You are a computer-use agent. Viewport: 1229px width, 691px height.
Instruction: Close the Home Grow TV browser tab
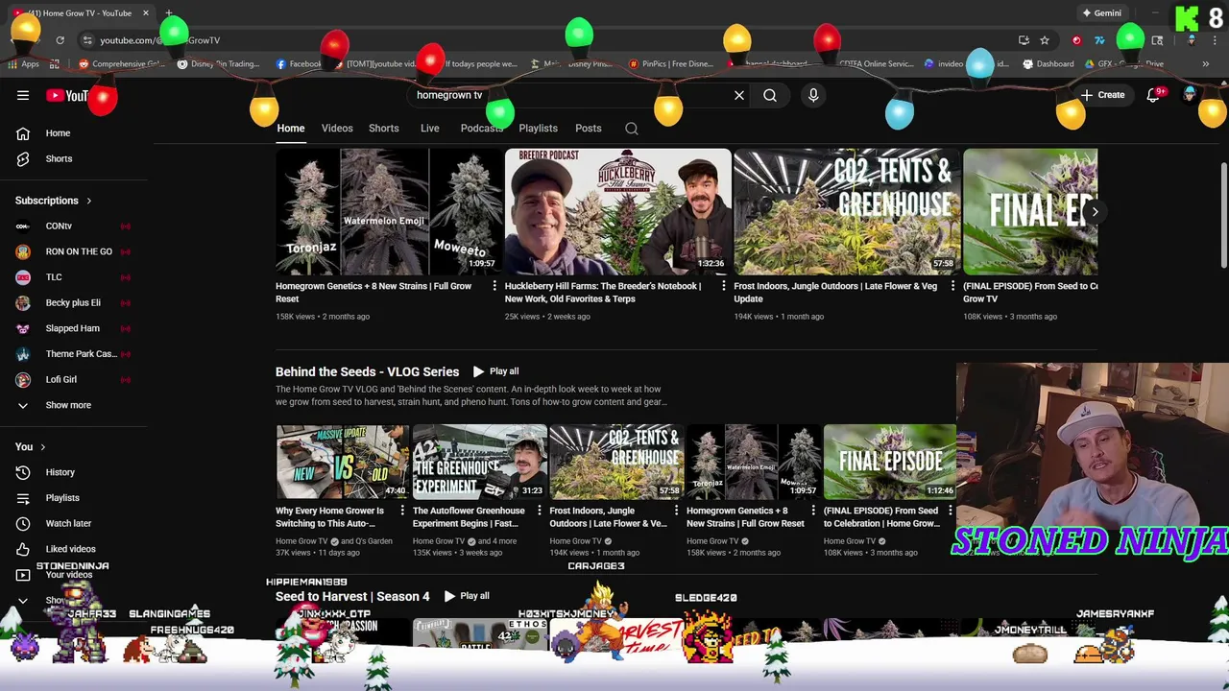tap(146, 13)
